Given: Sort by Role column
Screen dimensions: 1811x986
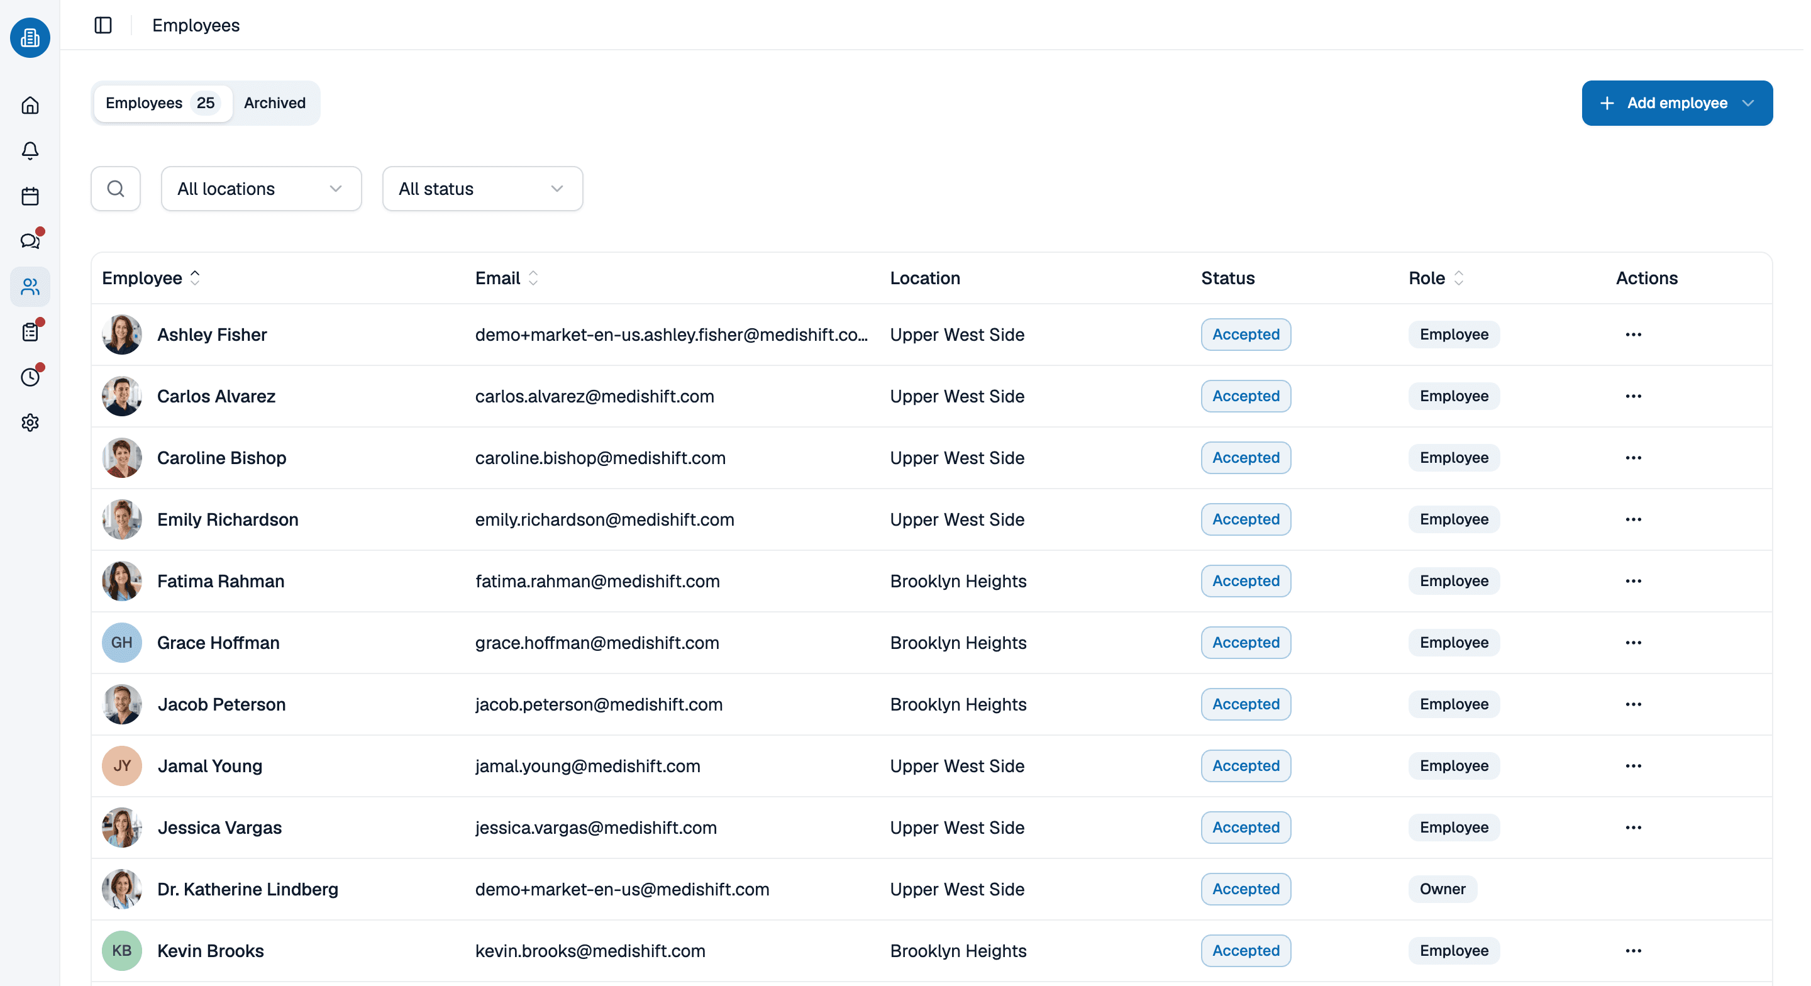Looking at the screenshot, I should coord(1436,279).
